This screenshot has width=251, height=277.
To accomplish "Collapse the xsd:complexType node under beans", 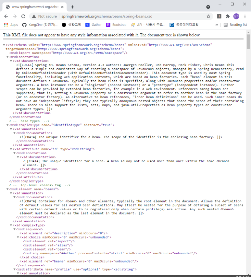I will tap(11, 225).
